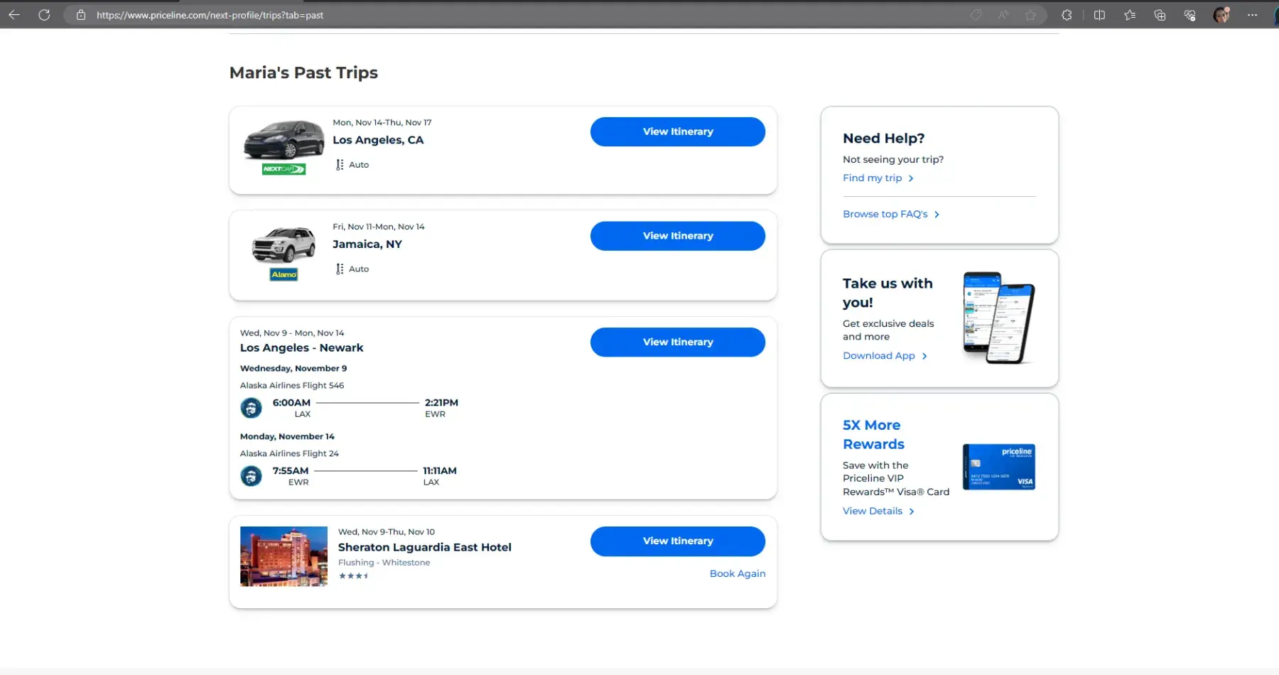This screenshot has height=675, width=1279.
Task: Open the Find my trip link
Action: coord(872,178)
